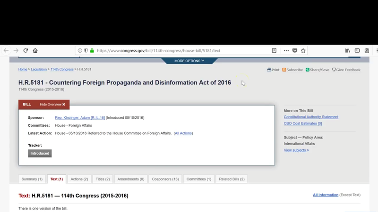The height and width of the screenshot is (212, 378).
Task: Hide Overview of the bill
Action: (x=52, y=104)
